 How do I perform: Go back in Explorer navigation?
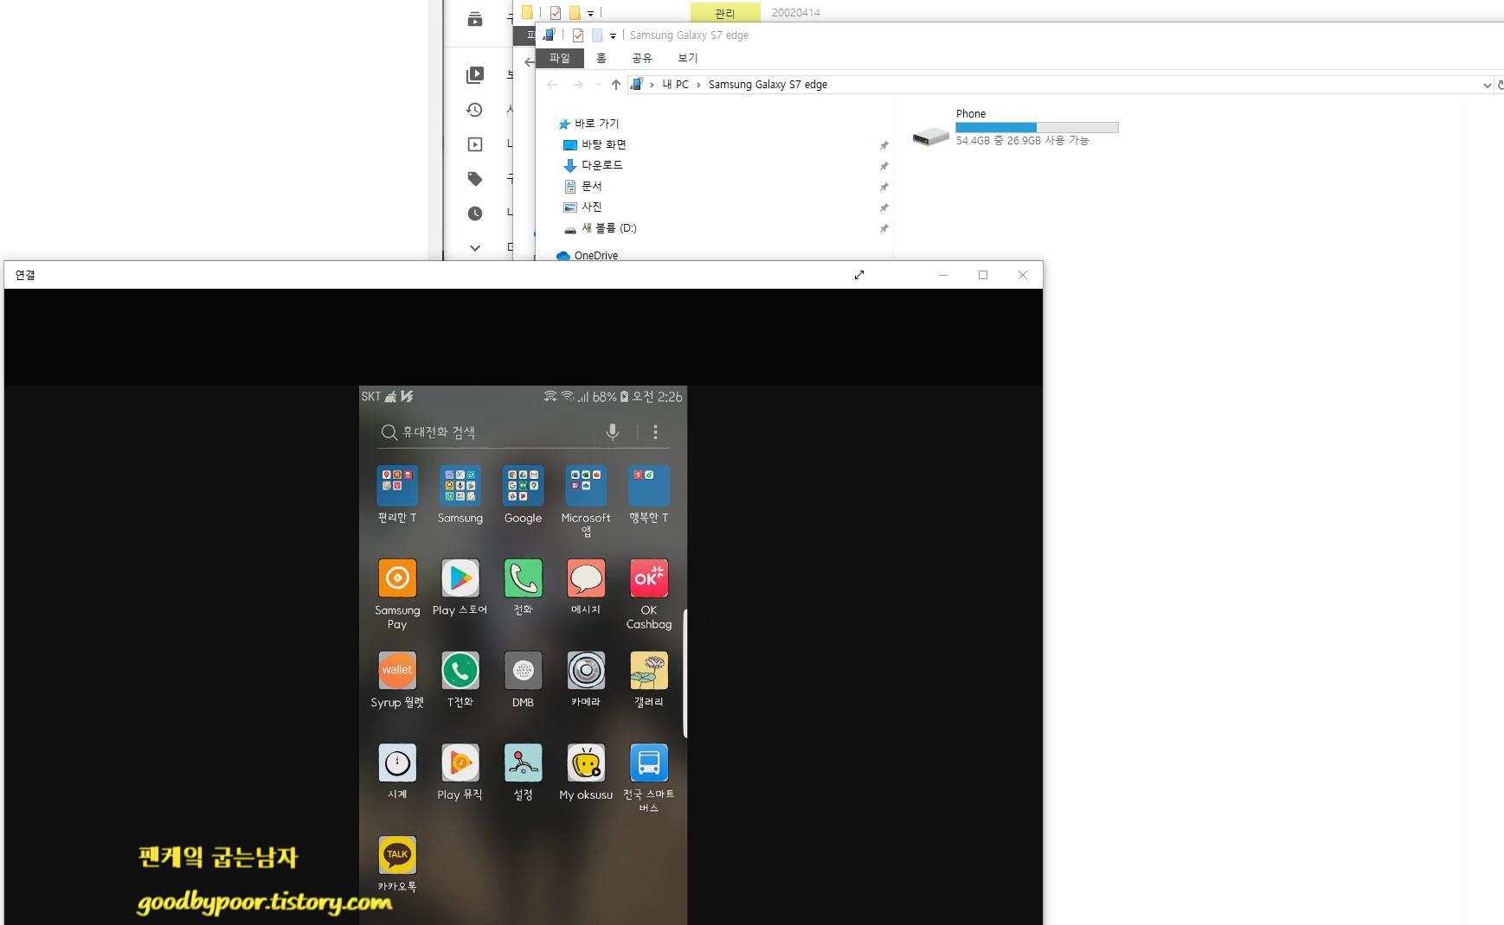[x=552, y=85]
